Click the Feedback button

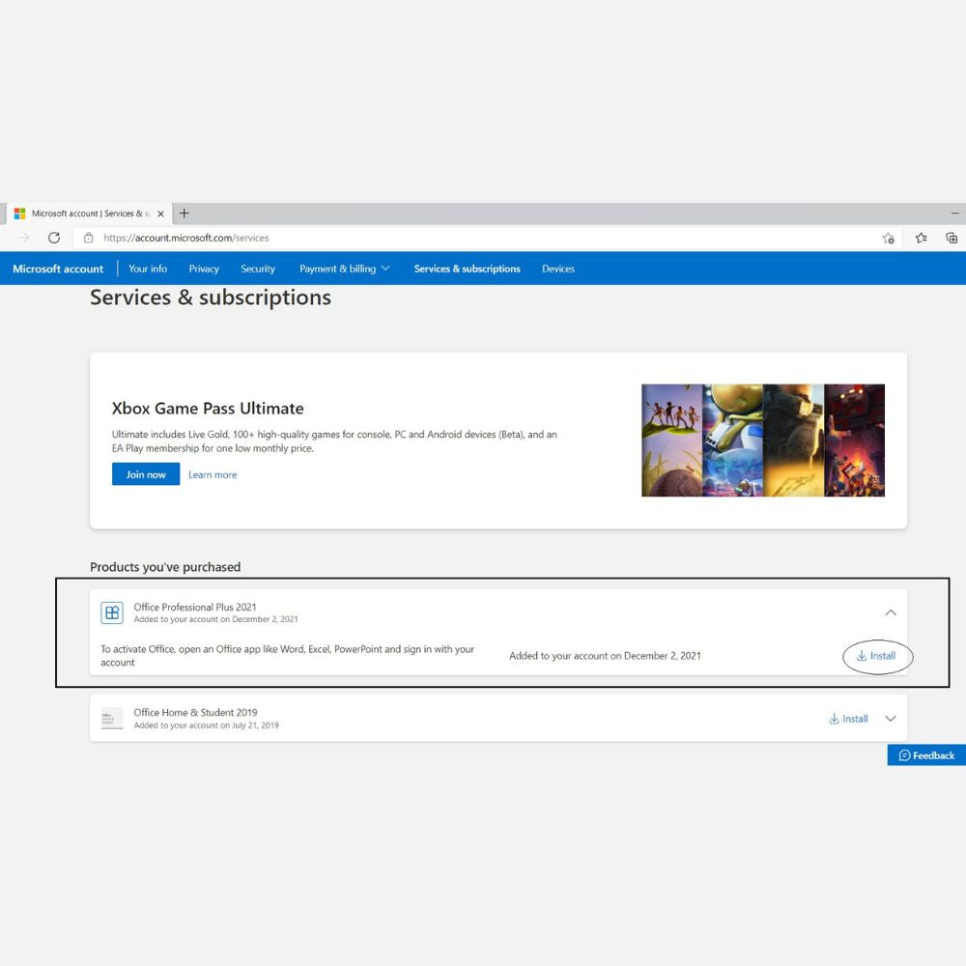pos(926,755)
